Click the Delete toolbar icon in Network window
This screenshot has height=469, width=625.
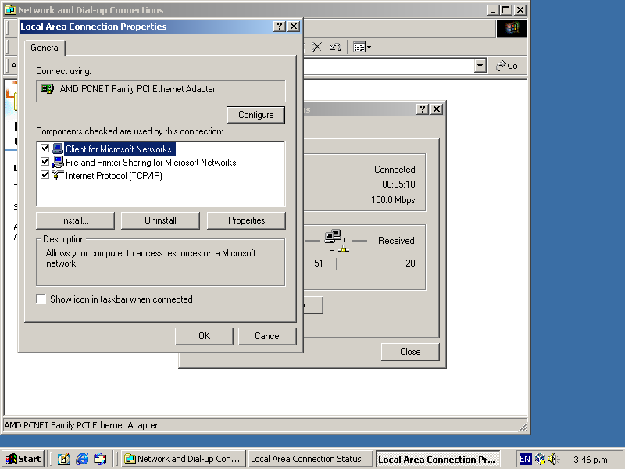[x=317, y=47]
